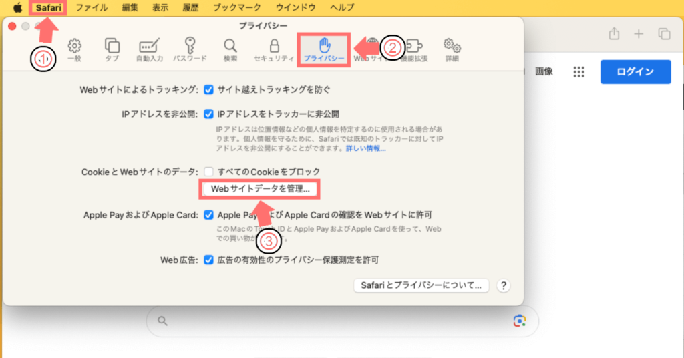Open the Apple menu

point(17,7)
